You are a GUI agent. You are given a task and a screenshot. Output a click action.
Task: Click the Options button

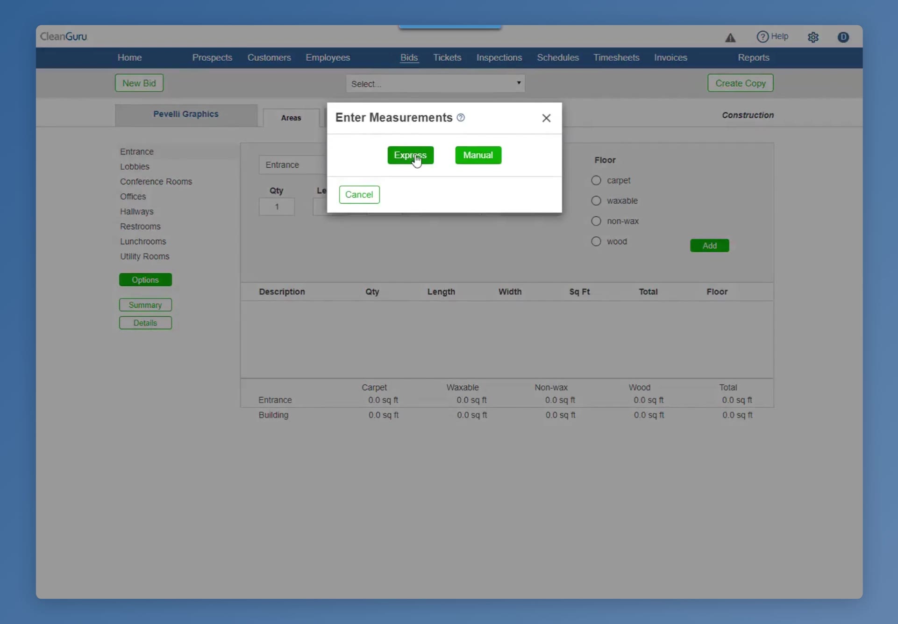[x=145, y=280]
